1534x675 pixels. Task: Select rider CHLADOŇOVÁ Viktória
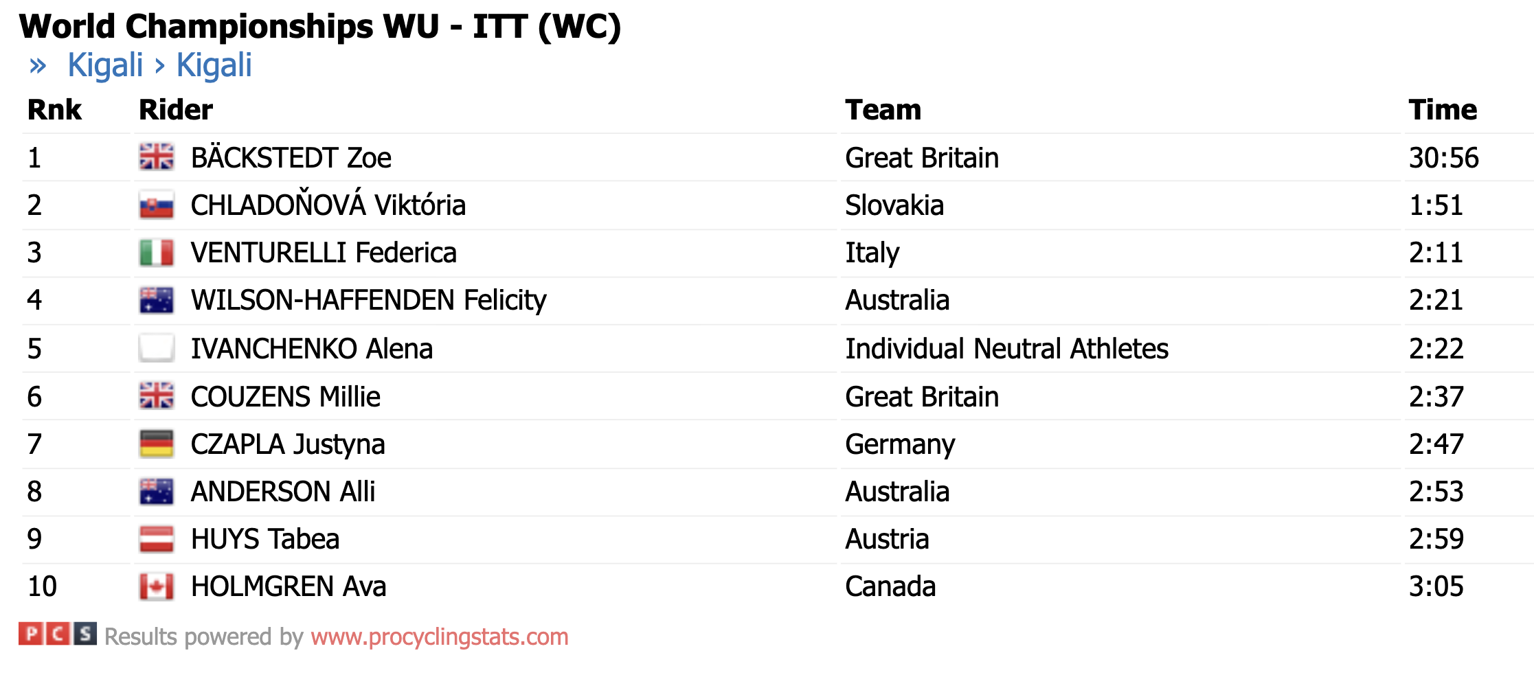(328, 205)
